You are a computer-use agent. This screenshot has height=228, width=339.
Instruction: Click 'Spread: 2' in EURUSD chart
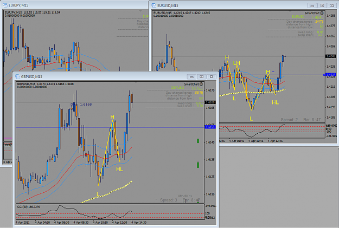coord(289,120)
